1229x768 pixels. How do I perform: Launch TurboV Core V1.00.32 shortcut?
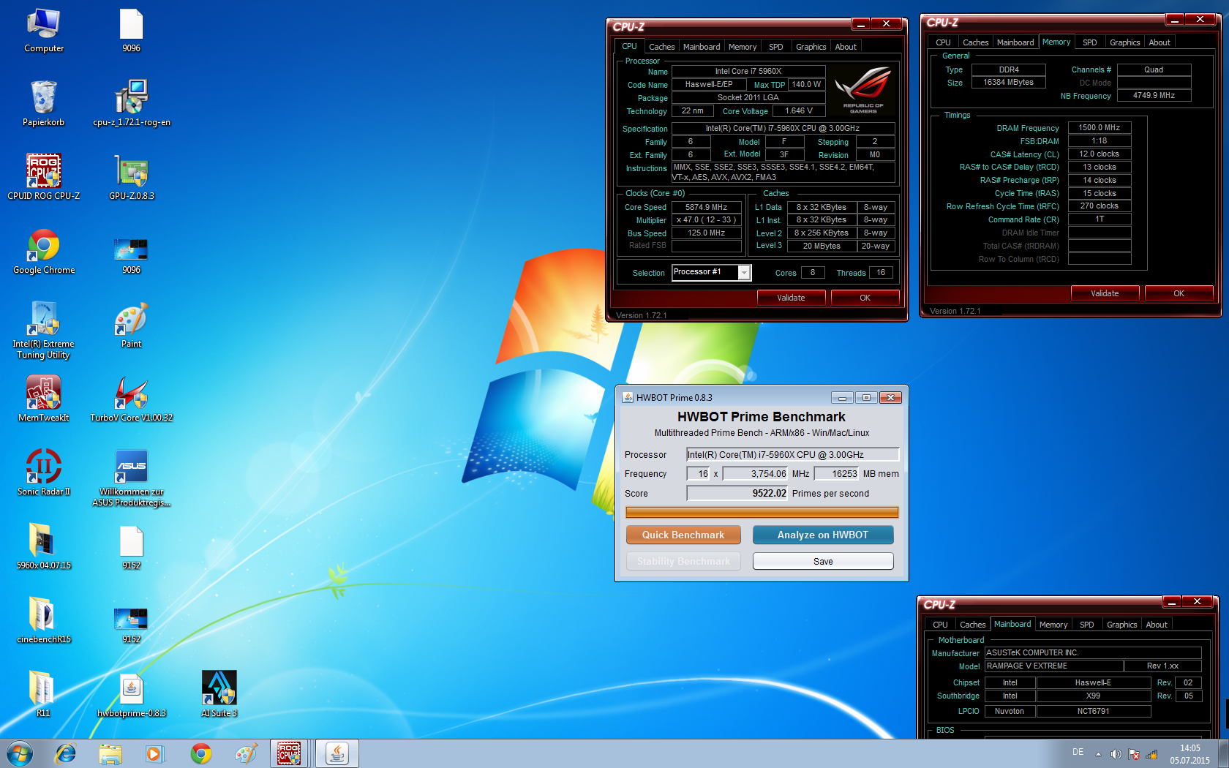pos(132,399)
